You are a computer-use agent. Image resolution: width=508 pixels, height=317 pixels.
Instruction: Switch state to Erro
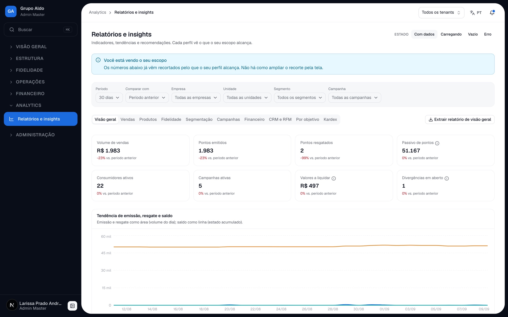click(x=488, y=34)
